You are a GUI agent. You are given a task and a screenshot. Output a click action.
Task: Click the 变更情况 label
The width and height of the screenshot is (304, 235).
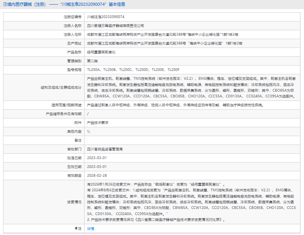74,202
